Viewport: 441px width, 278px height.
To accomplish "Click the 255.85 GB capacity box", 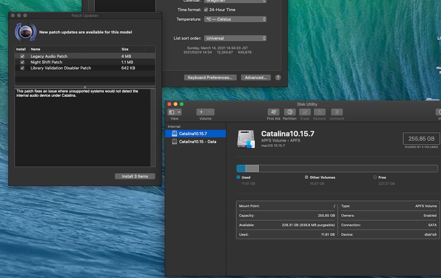I will click(x=421, y=139).
